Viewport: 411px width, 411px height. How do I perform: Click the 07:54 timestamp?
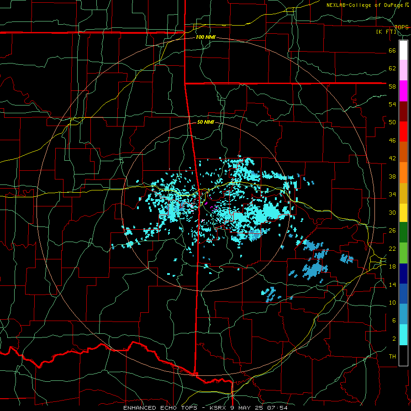click(x=277, y=408)
